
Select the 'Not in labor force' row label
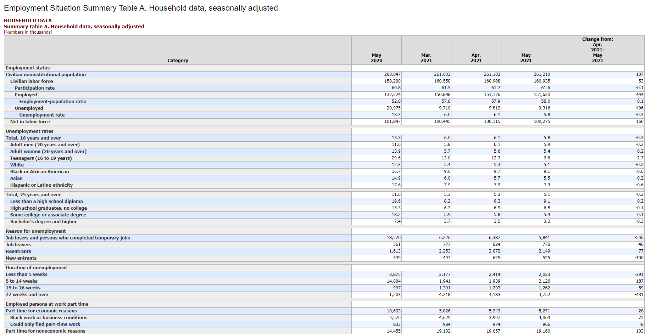30,122
